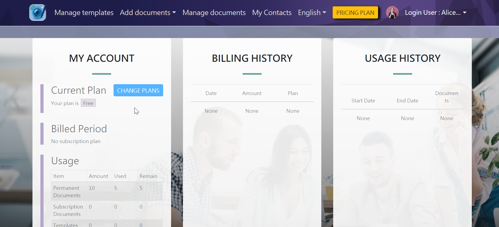Viewport: 499px width, 227px height.
Task: Expand the Add documents dropdown
Action: (148, 12)
